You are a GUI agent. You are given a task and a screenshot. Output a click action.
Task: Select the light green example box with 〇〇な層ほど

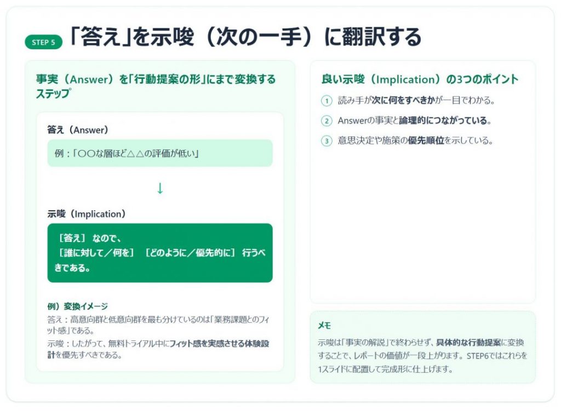(159, 153)
